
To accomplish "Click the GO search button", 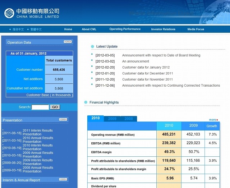I will pos(55,107).
